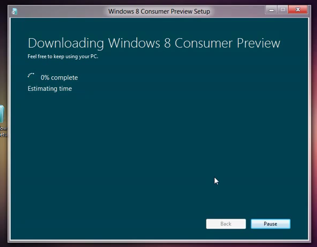Viewport: 317px width, 247px height.
Task: Click the cut-off label under the desktop icon
Action: pos(3,131)
